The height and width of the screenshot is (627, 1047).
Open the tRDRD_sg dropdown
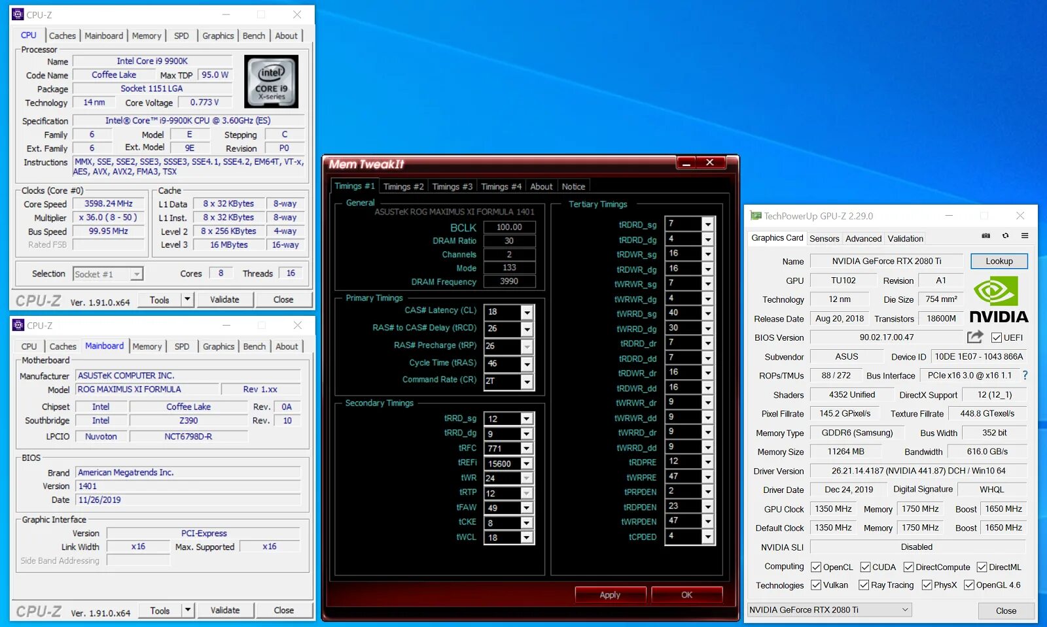(x=707, y=224)
